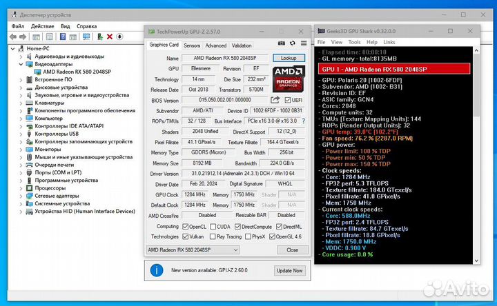The height and width of the screenshot is (306, 497).
Task: Click the red X uninstall device icon
Action: point(110,37)
